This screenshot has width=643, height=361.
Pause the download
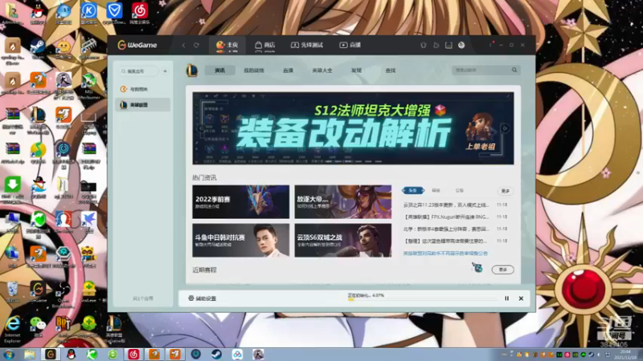(507, 298)
